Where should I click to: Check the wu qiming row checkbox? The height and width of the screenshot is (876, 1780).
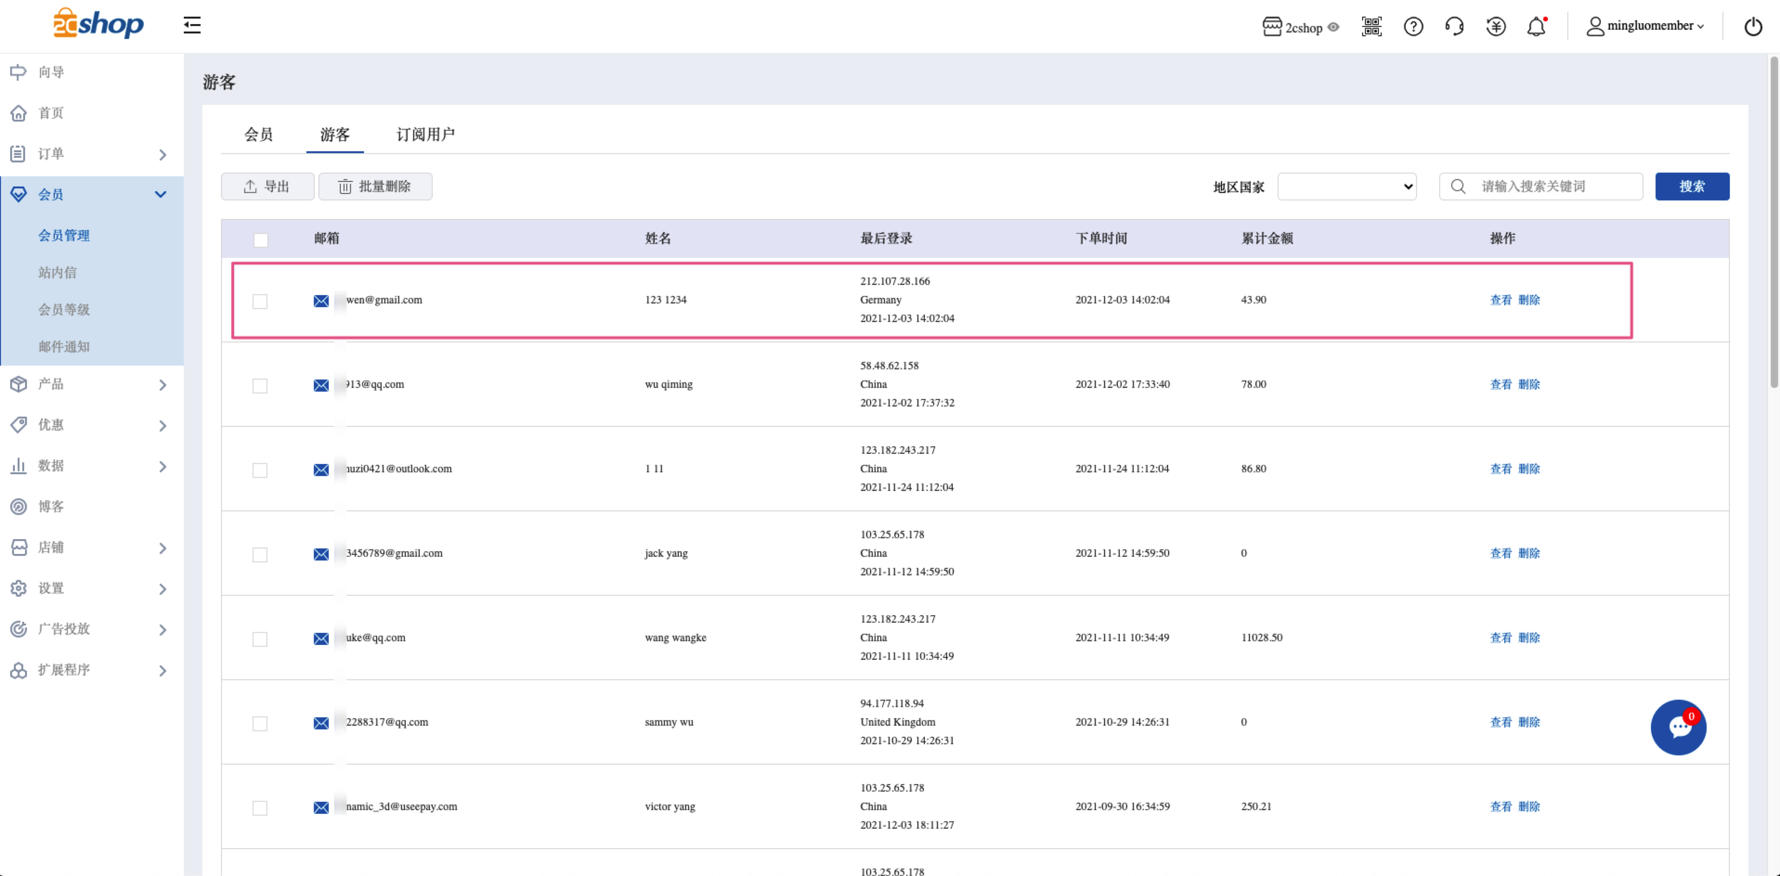tap(260, 386)
